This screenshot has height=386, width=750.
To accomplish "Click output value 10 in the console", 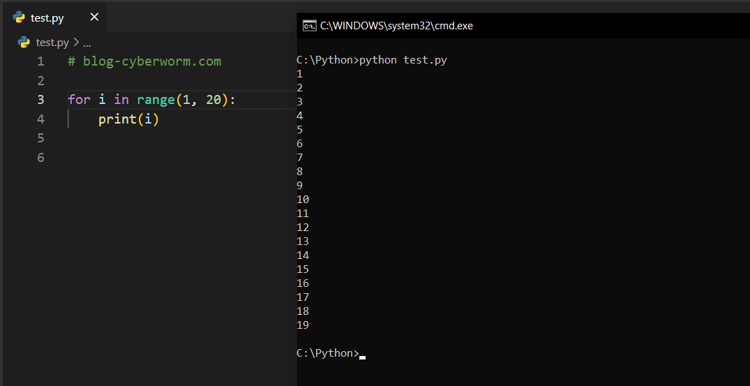I will tap(303, 200).
